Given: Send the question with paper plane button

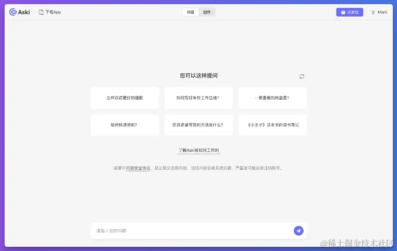Looking at the screenshot, I should pos(299,231).
